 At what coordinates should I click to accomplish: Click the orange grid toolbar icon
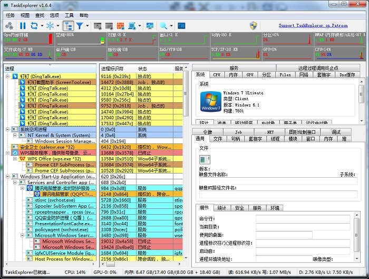(121, 25)
